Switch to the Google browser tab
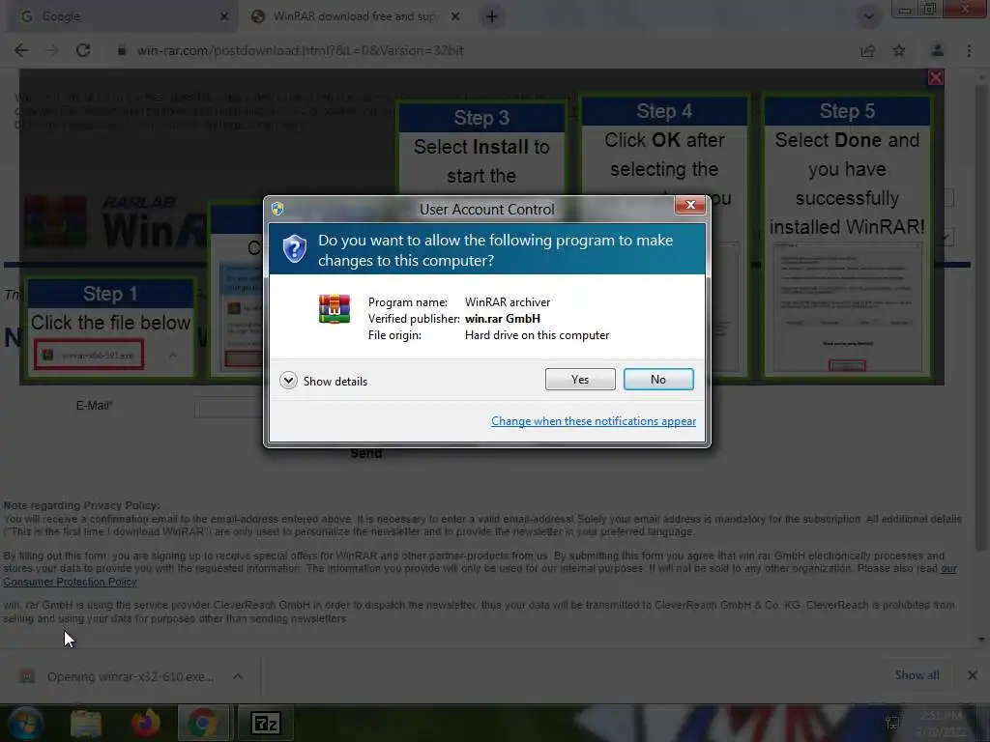Screen dimensions: 990x742 [x=122, y=16]
